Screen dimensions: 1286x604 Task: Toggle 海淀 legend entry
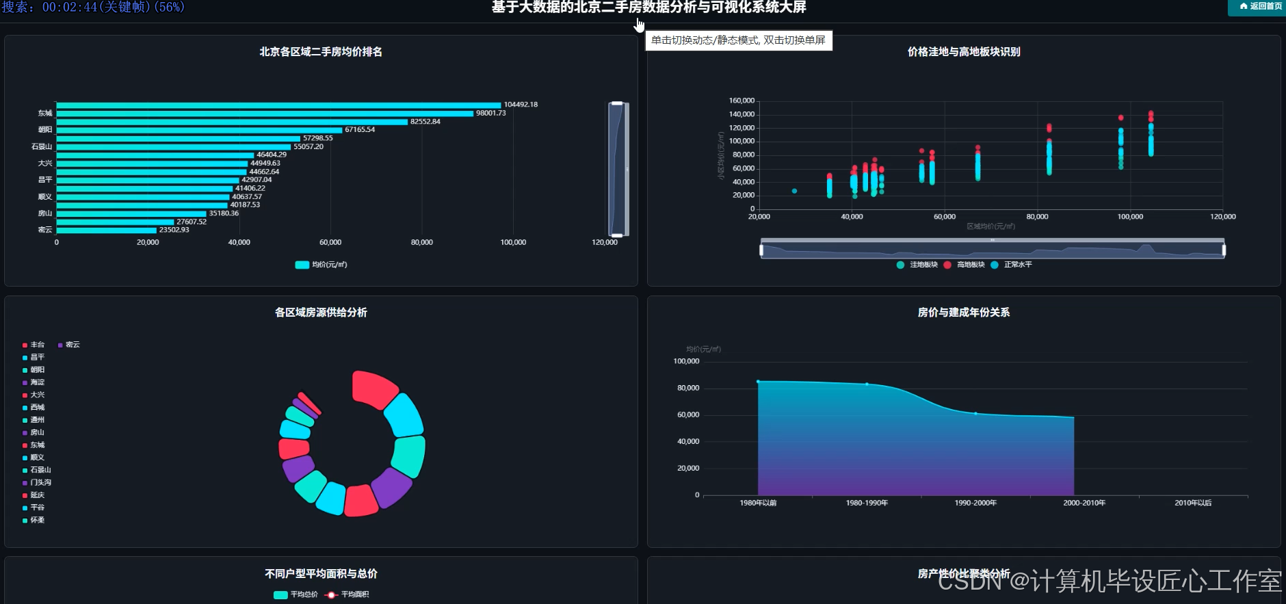click(x=34, y=382)
